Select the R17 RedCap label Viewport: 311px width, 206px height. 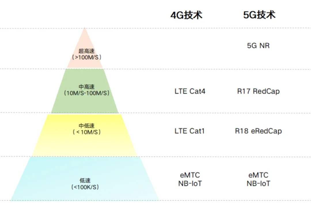click(x=258, y=91)
